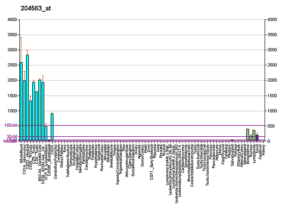The width and height of the screenshot is (284, 206).
Task: Click the Kidney x-axis label
Action: pos(263,150)
